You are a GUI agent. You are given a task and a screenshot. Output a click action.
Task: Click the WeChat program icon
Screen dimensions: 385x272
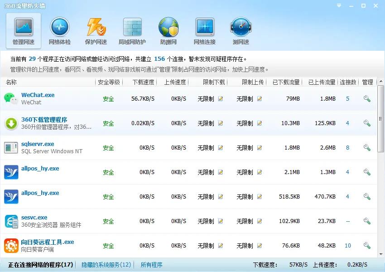click(x=10, y=97)
